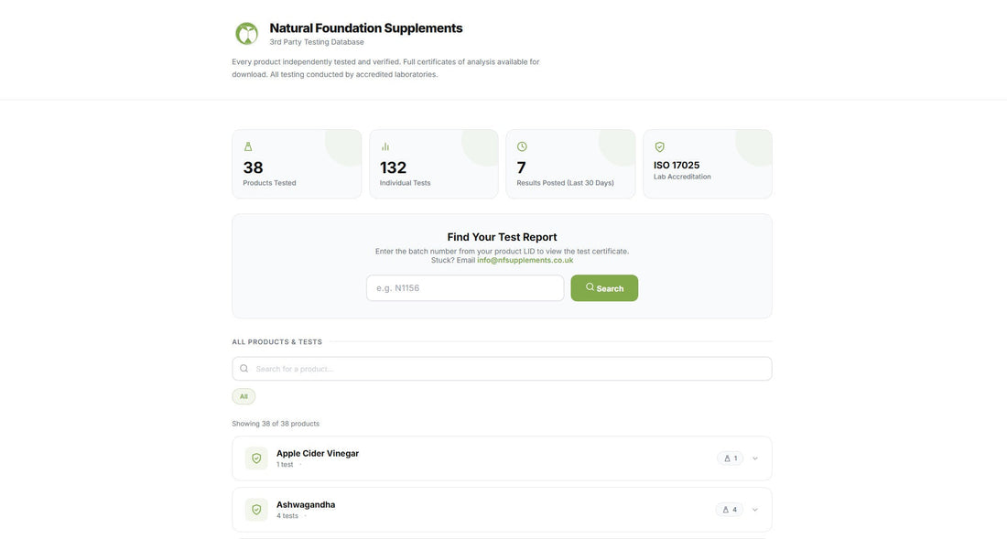Click the 3rd Party Testing Database subtitle

[317, 42]
